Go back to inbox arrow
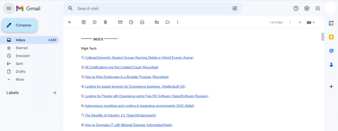The height and width of the screenshot is (131, 338). pos(70,22)
